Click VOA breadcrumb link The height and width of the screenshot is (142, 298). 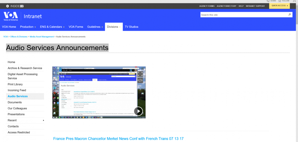coord(6,37)
